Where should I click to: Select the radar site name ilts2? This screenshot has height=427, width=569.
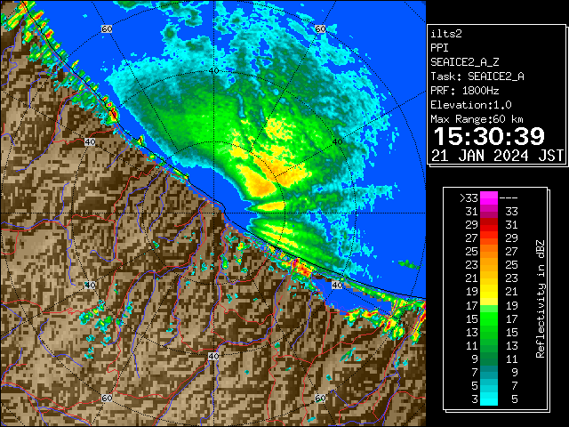(x=446, y=34)
